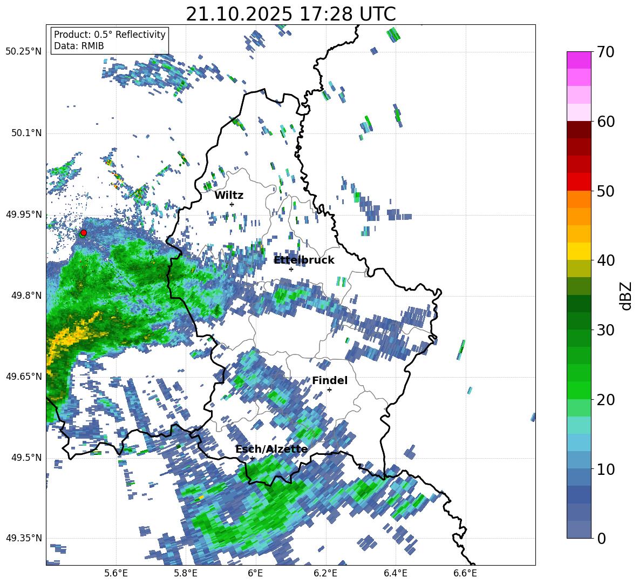The width and height of the screenshot is (639, 584).
Task: Click the Ettelbruck city label
Action: (x=304, y=260)
